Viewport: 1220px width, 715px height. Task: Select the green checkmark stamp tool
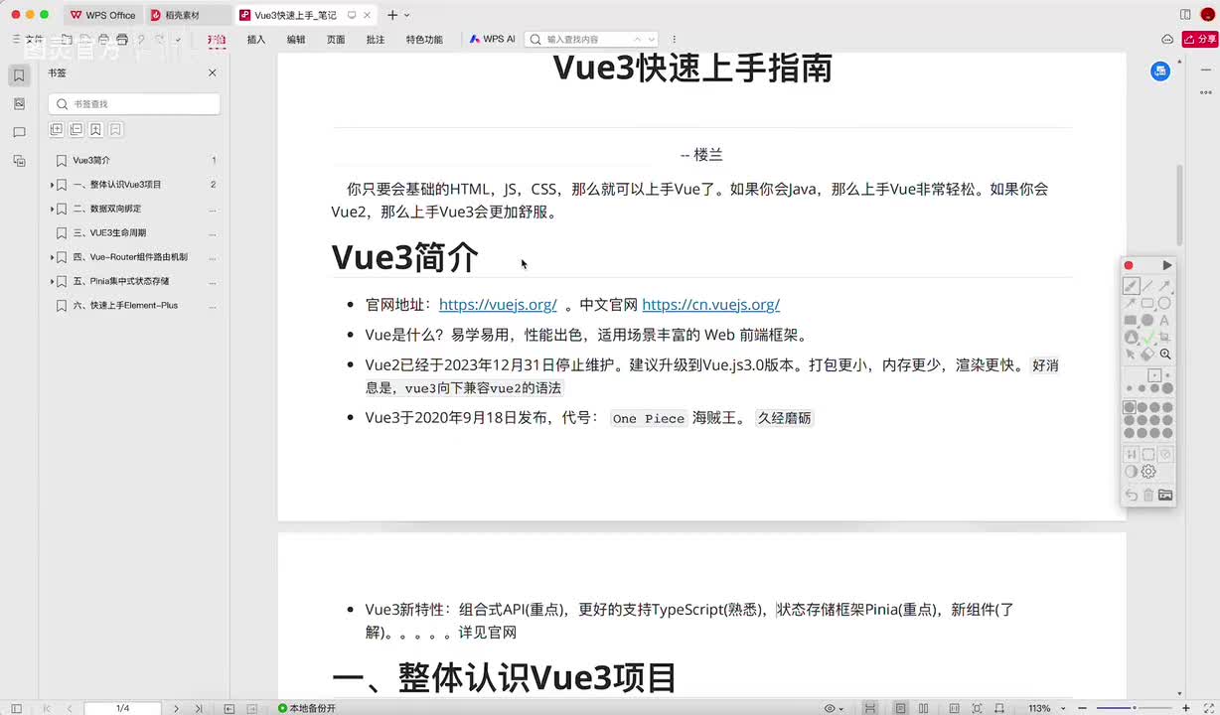pos(1147,337)
